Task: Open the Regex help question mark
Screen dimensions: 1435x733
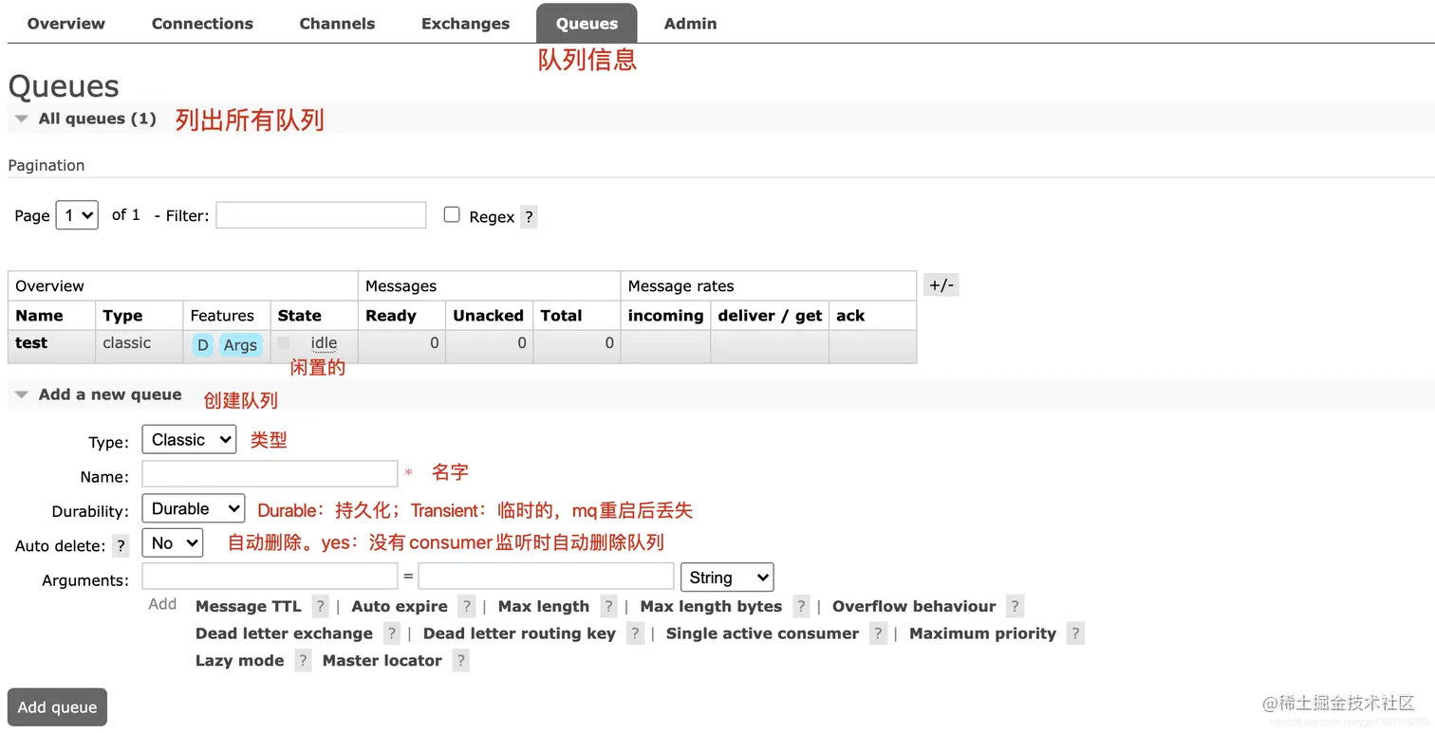Action: [529, 217]
